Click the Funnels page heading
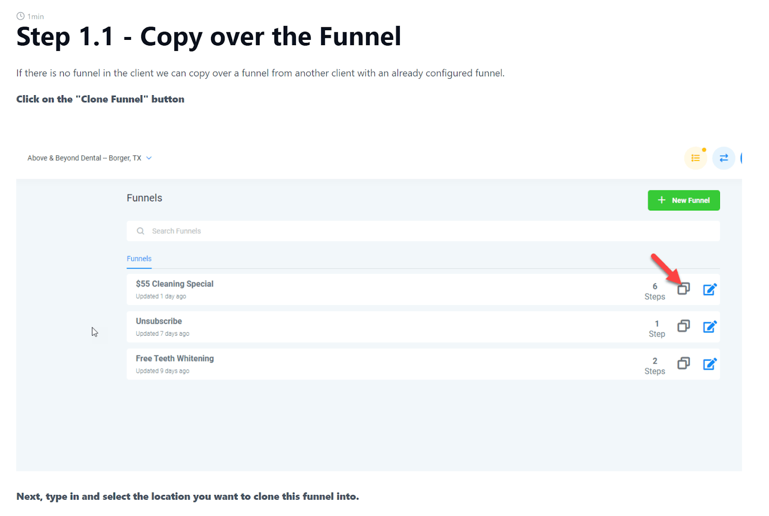Image resolution: width=769 pixels, height=516 pixels. click(x=144, y=198)
